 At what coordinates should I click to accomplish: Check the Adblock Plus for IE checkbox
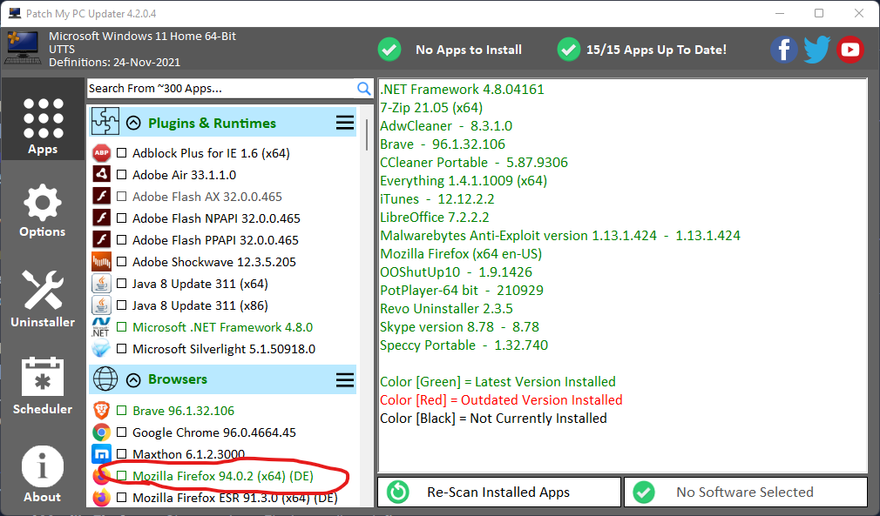point(122,153)
